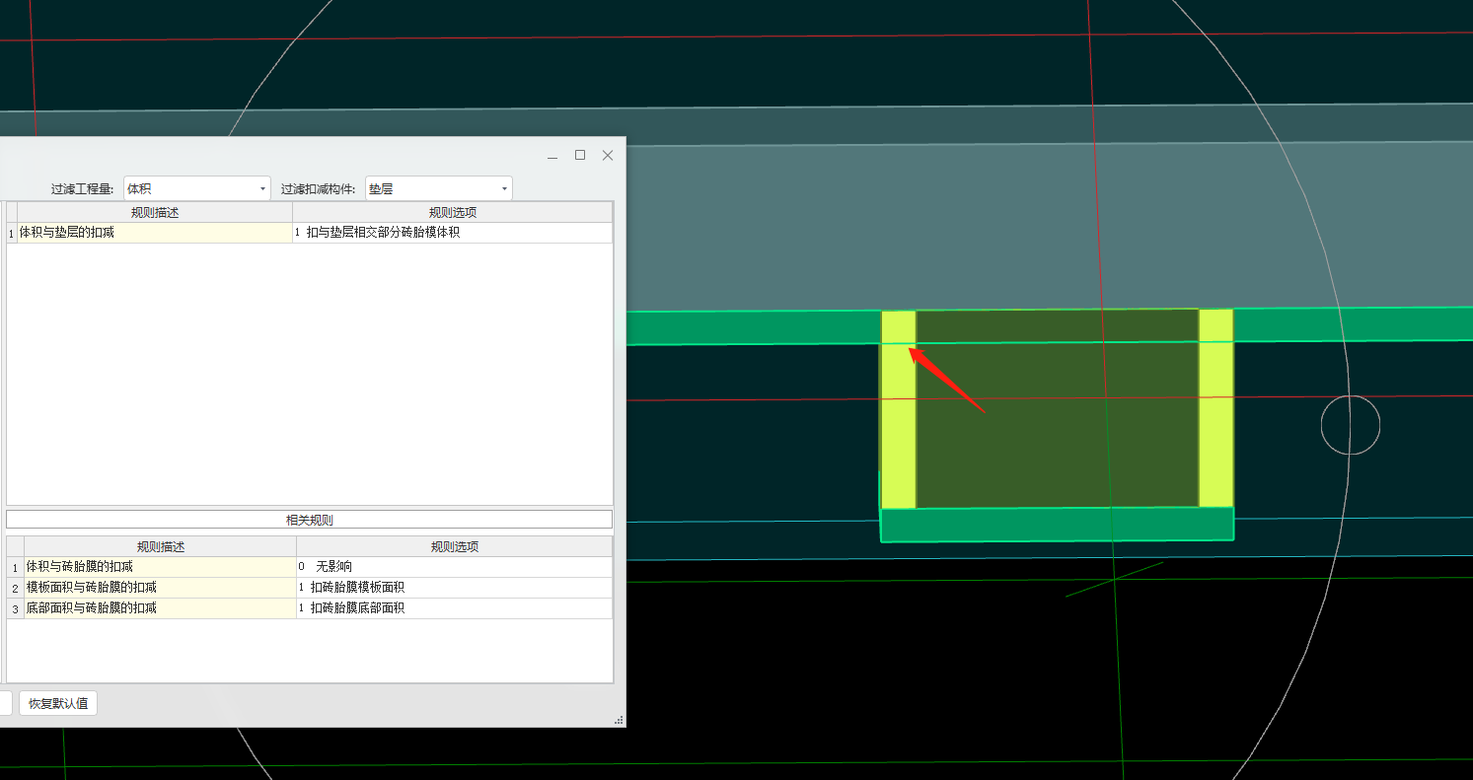Select the row 体积与砖胎膜的扣减
This screenshot has height=780, width=1473.
160,567
